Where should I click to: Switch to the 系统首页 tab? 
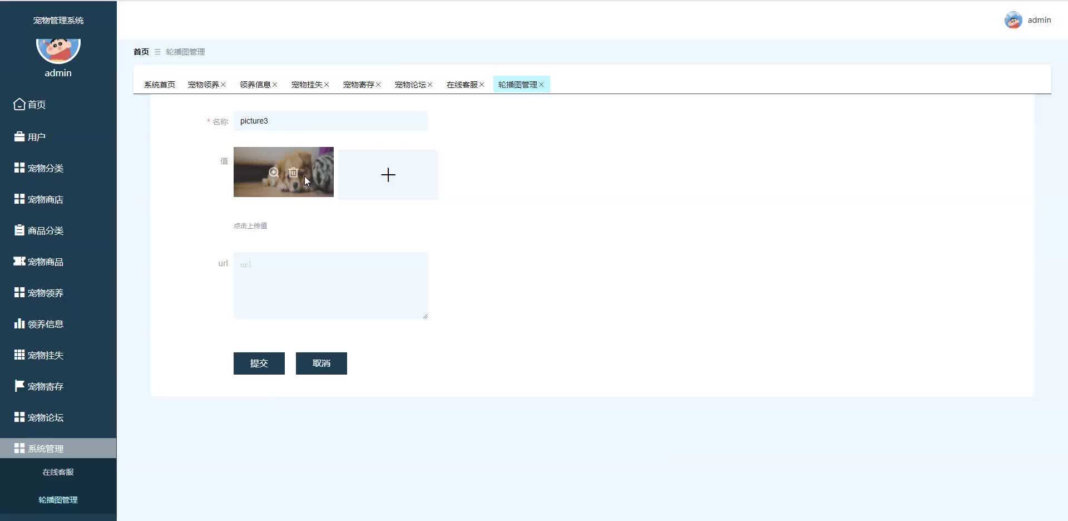(160, 85)
